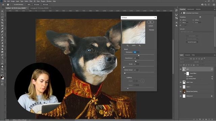This screenshot has width=216, height=121.
Task: Click Convert to Layers button
Action: coord(192,42)
